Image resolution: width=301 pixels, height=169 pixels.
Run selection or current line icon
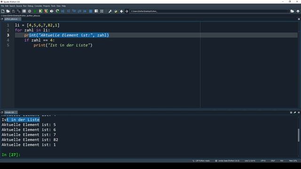pyautogui.click(x=52, y=11)
